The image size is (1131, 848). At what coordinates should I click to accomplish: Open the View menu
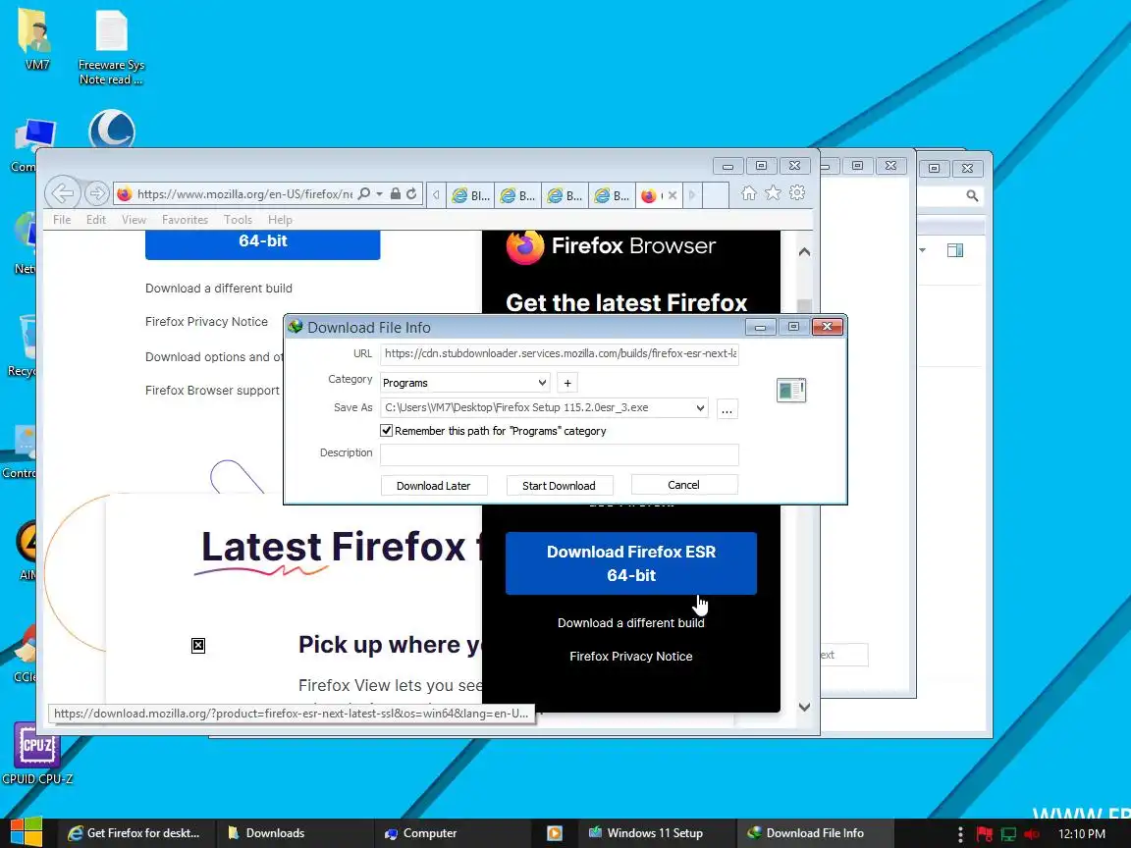[x=134, y=219]
